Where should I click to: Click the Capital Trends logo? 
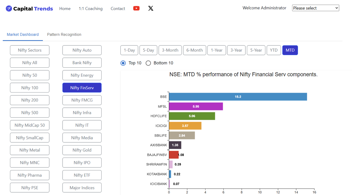pos(29,8)
